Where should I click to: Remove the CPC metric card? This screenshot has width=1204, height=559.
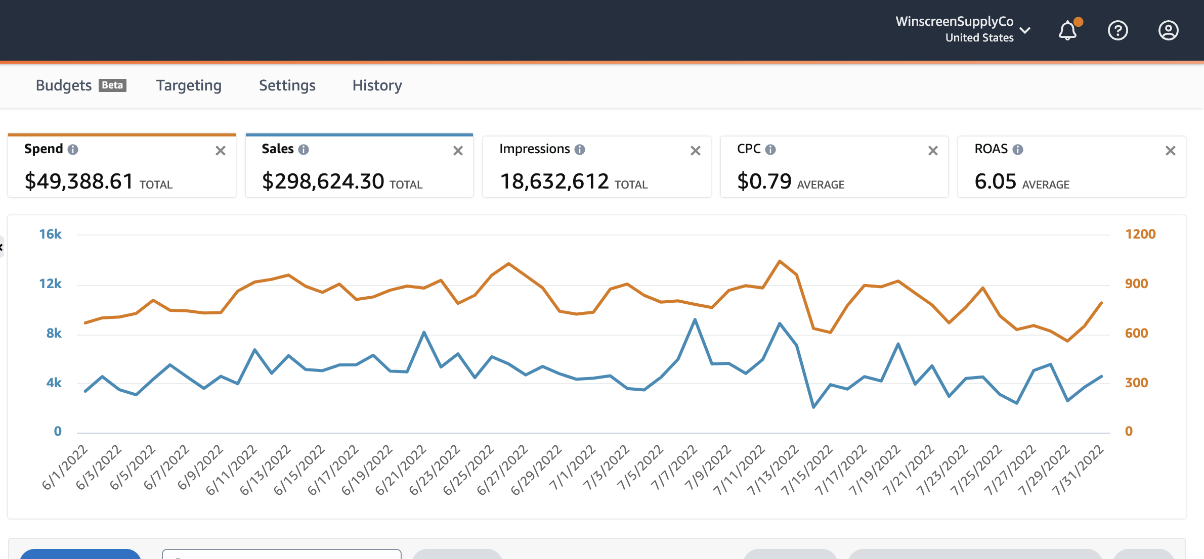pyautogui.click(x=933, y=151)
